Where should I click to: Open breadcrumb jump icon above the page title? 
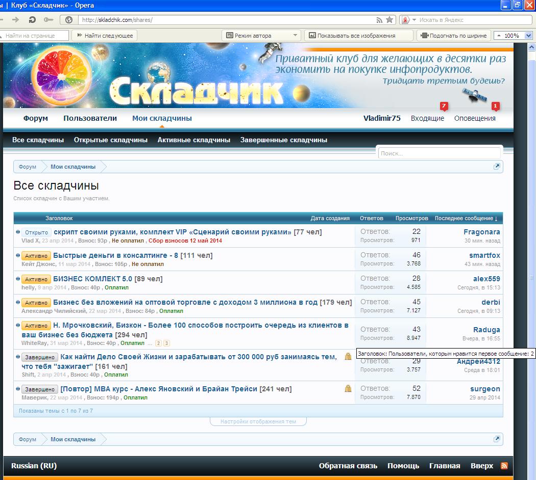click(x=497, y=167)
